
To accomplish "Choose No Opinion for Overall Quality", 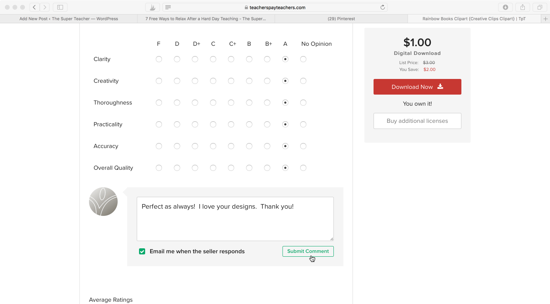I will coord(303,167).
